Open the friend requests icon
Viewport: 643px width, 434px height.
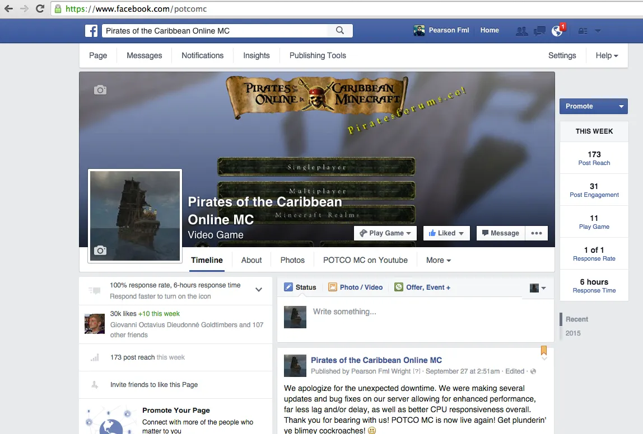521,31
